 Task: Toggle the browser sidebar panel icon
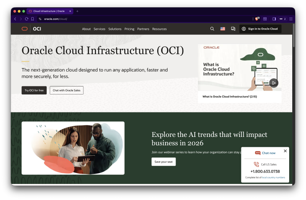coord(274,19)
